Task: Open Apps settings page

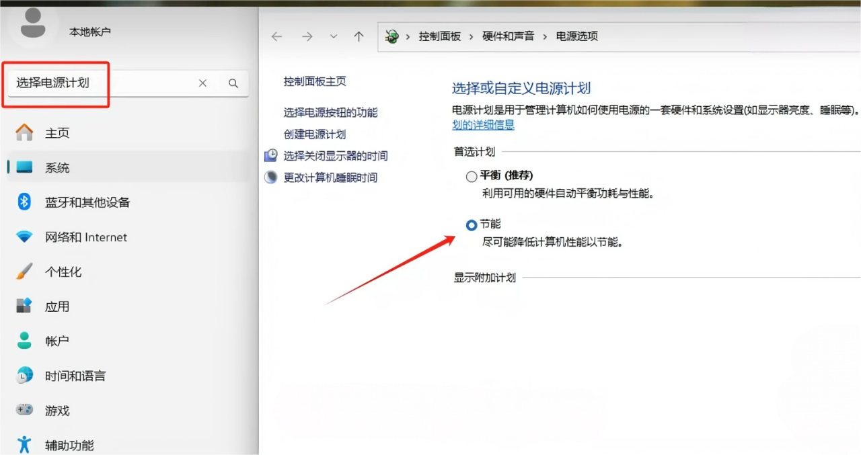Action: pos(57,306)
